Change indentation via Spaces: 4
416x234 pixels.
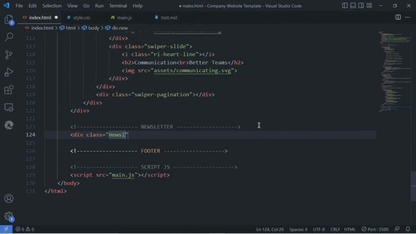pyautogui.click(x=298, y=229)
